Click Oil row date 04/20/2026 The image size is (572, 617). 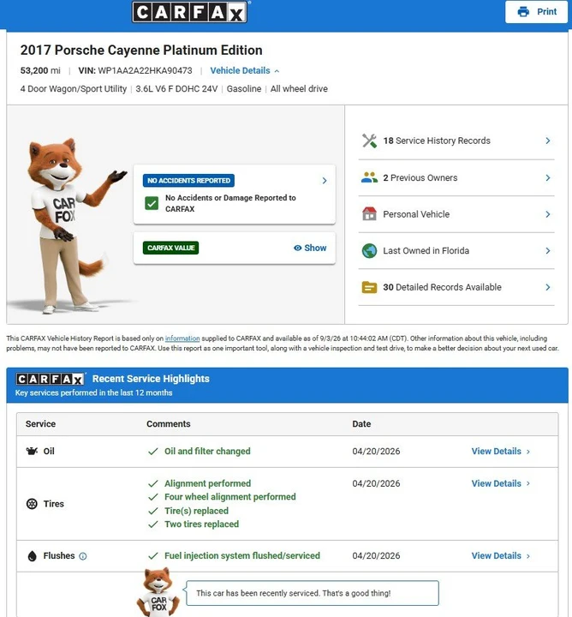click(376, 452)
